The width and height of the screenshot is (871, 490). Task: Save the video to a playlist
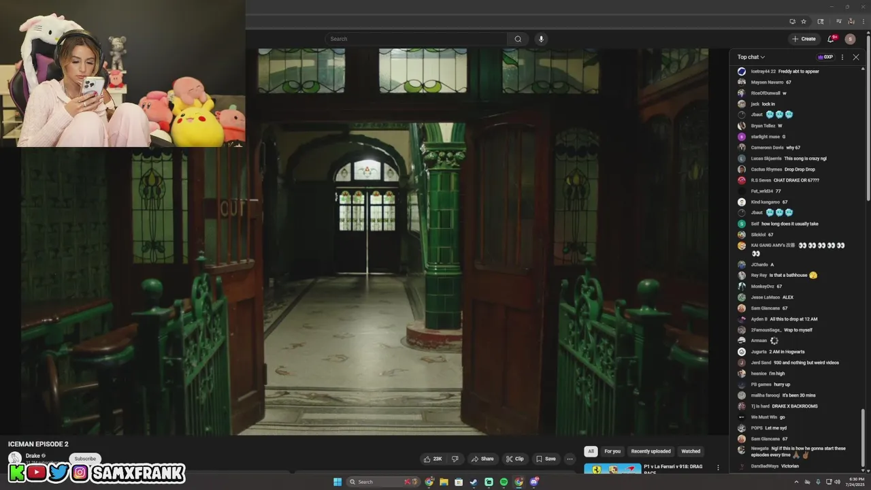[545, 459]
